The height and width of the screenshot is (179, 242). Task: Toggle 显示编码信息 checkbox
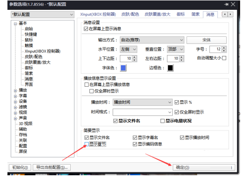pyautogui.click(x=135, y=144)
